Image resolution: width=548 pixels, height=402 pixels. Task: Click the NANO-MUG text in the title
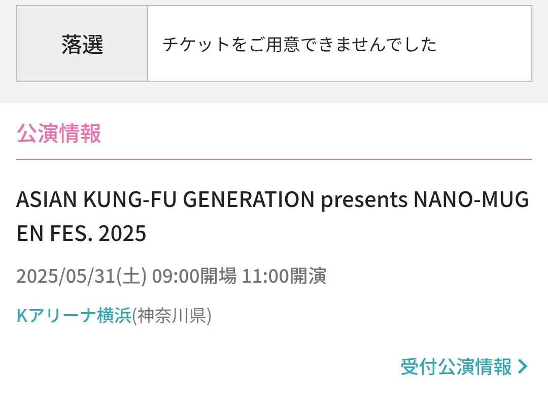pyautogui.click(x=471, y=199)
